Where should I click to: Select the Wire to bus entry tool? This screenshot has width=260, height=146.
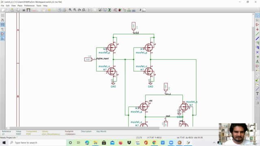coord(257,43)
